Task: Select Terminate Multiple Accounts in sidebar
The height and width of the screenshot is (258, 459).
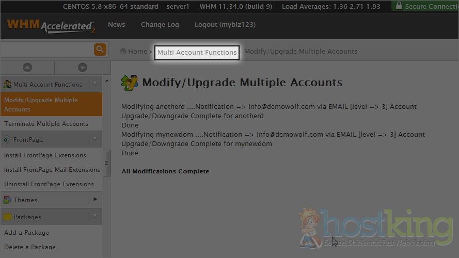Action: tap(46, 124)
